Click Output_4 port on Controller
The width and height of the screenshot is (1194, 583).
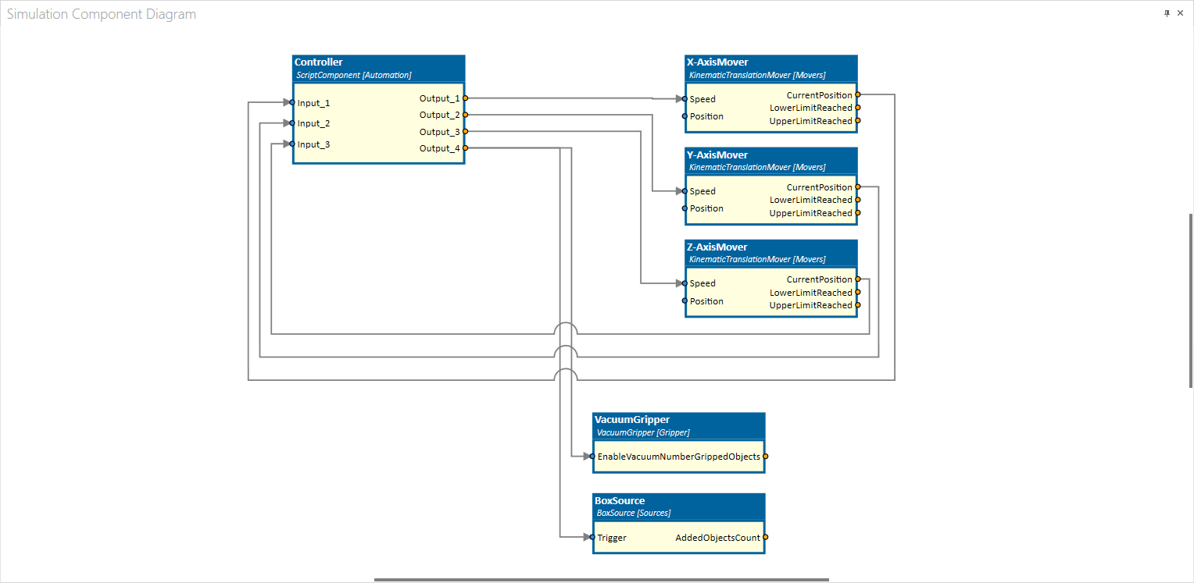(465, 148)
